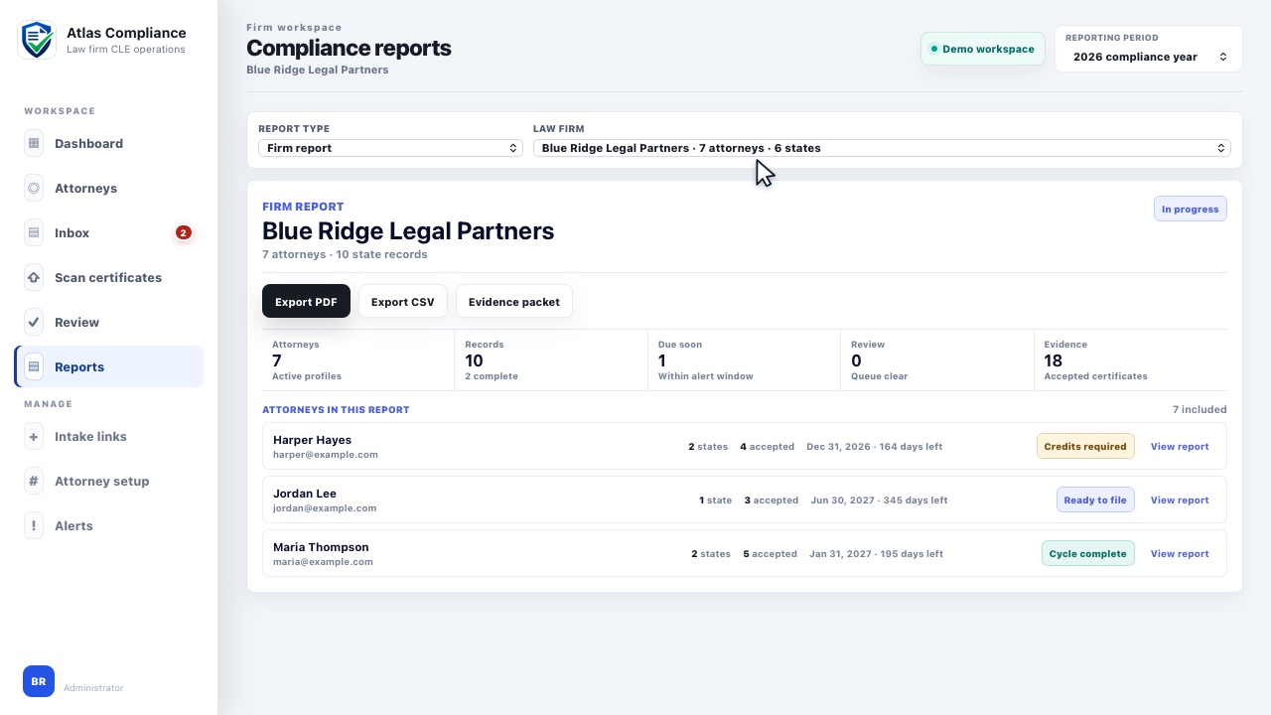Click the Dashboard grid icon
The image size is (1271, 715).
point(34,143)
